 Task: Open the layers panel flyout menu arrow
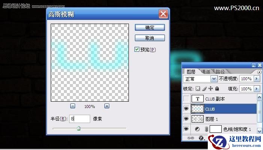[259, 72]
